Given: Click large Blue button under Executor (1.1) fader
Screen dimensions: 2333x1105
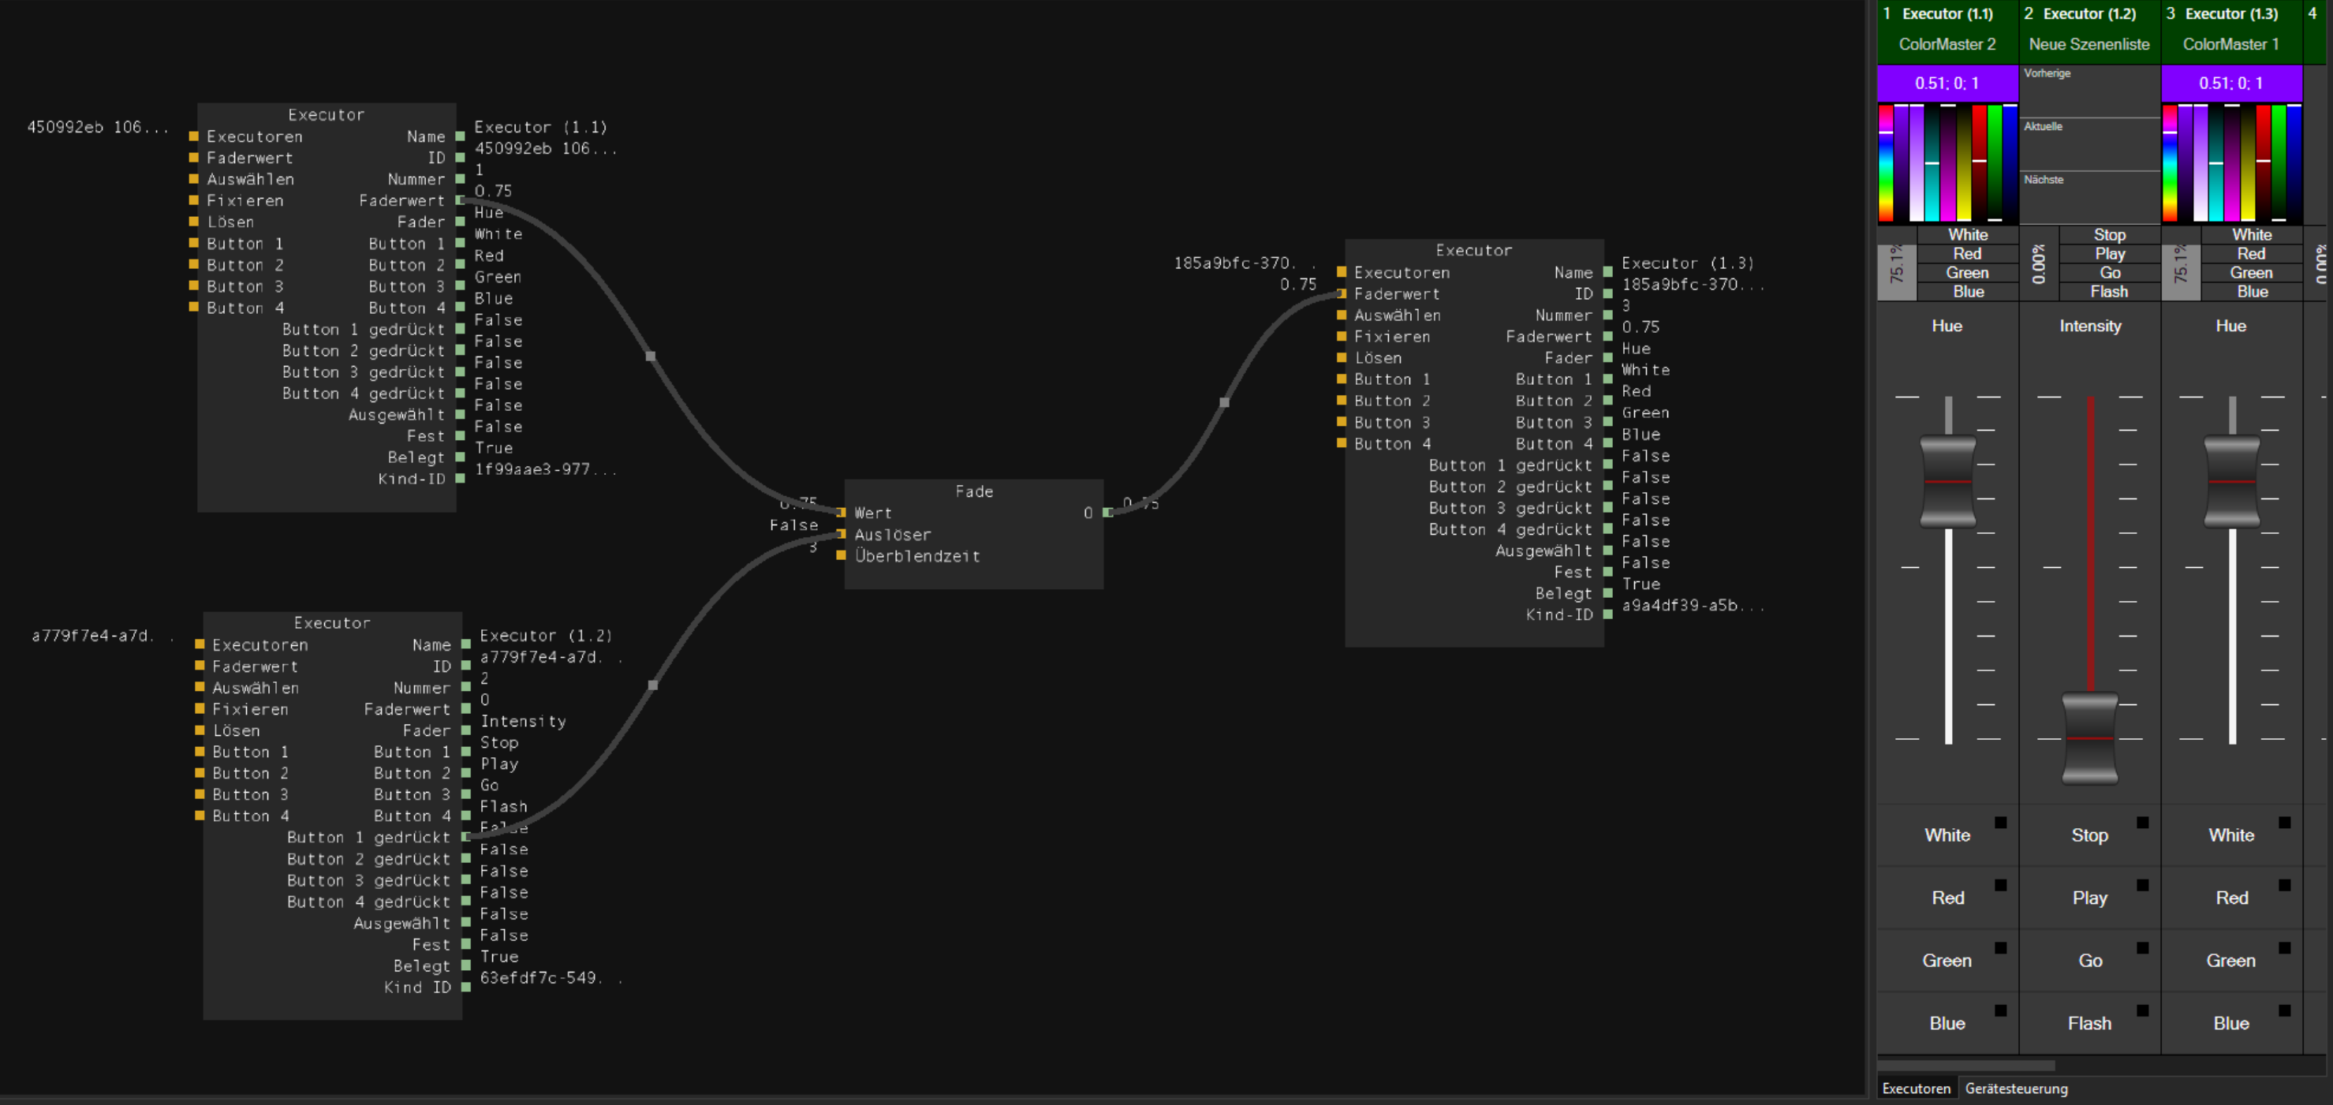Looking at the screenshot, I should (1947, 1022).
